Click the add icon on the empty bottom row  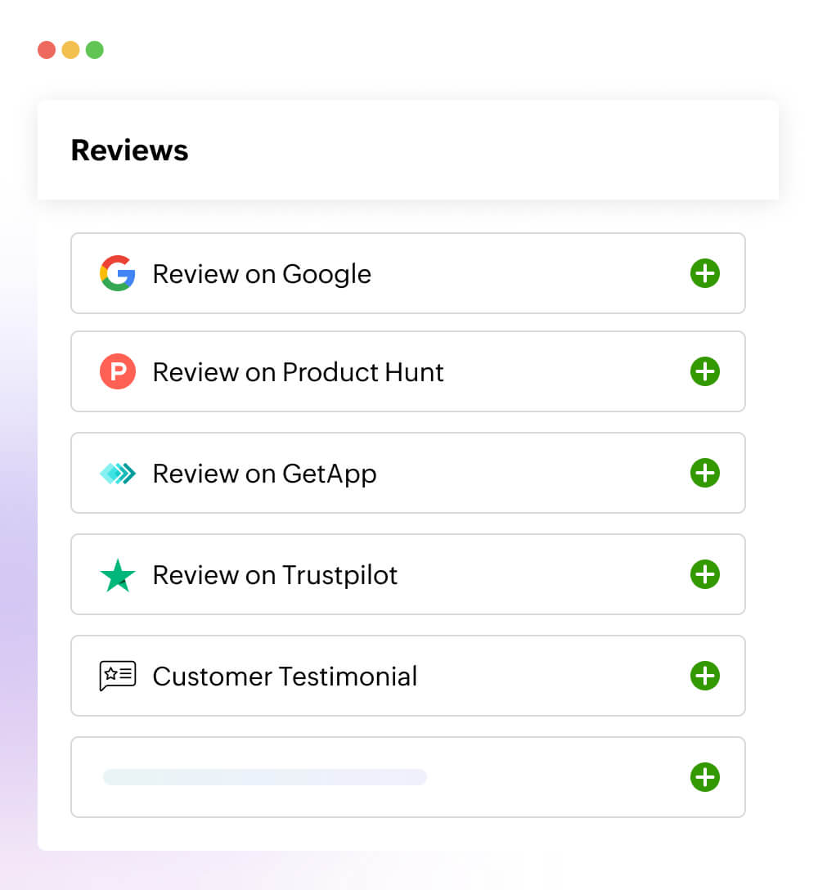[x=704, y=777]
